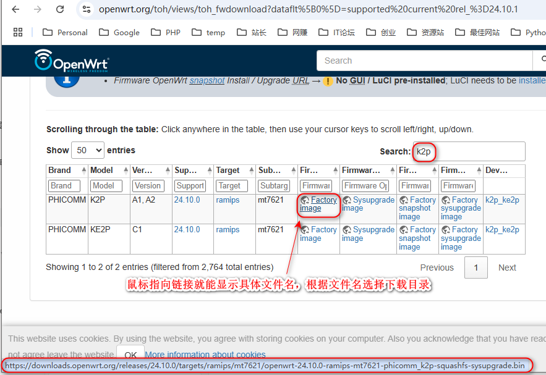
Task: Open the Personal bookmarks folder
Action: tap(65, 32)
